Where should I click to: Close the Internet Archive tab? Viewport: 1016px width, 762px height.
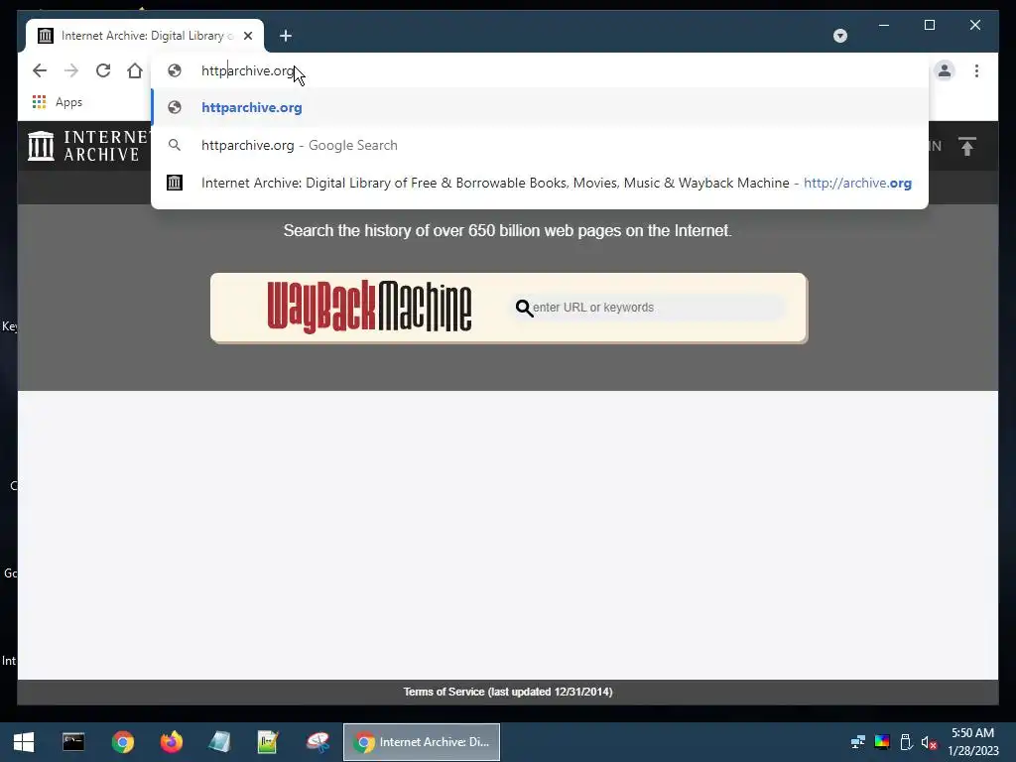pos(248,36)
